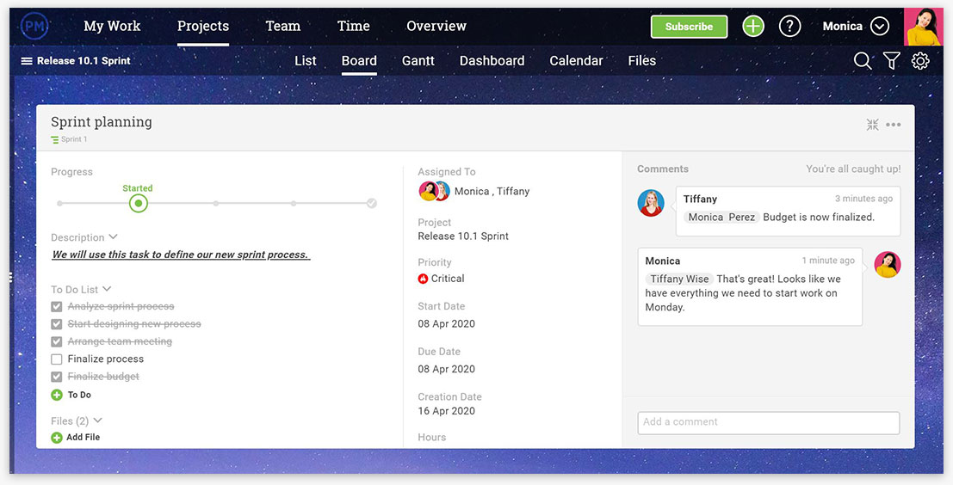Switch to the Gantt view tab
Screen dimensions: 953x485
point(418,61)
